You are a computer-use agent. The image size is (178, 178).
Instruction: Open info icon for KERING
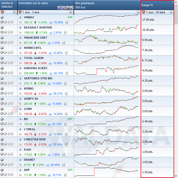[20, 88]
